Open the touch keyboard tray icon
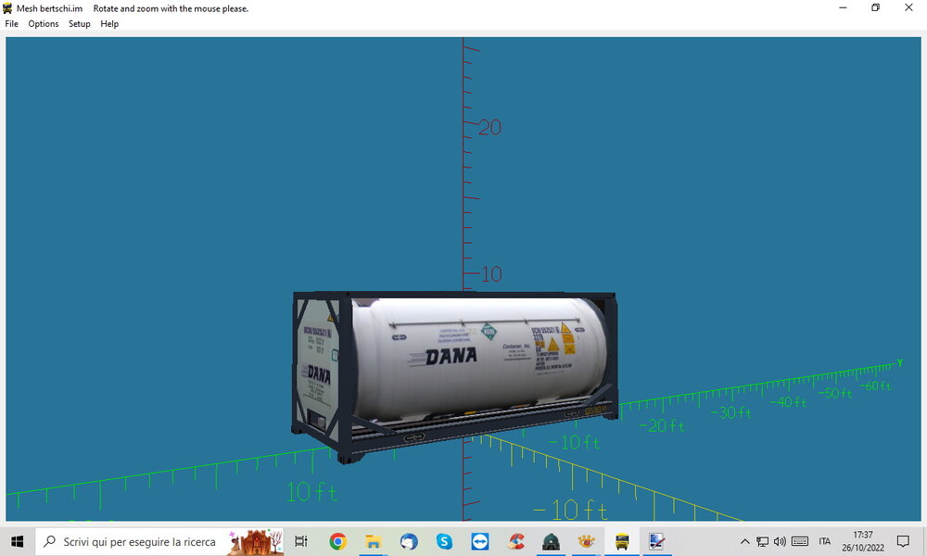This screenshot has height=556, width=927. click(800, 541)
